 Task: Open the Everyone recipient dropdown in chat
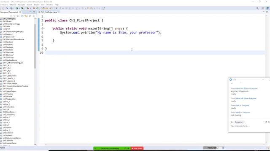[239, 122]
